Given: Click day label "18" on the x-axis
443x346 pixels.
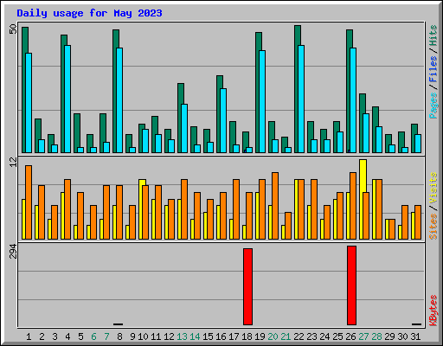Looking at the screenshot, I should tap(247, 336).
